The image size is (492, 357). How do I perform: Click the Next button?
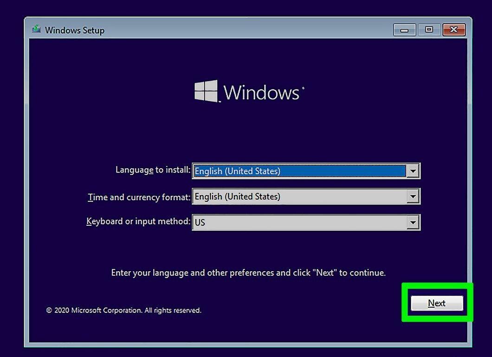(437, 303)
